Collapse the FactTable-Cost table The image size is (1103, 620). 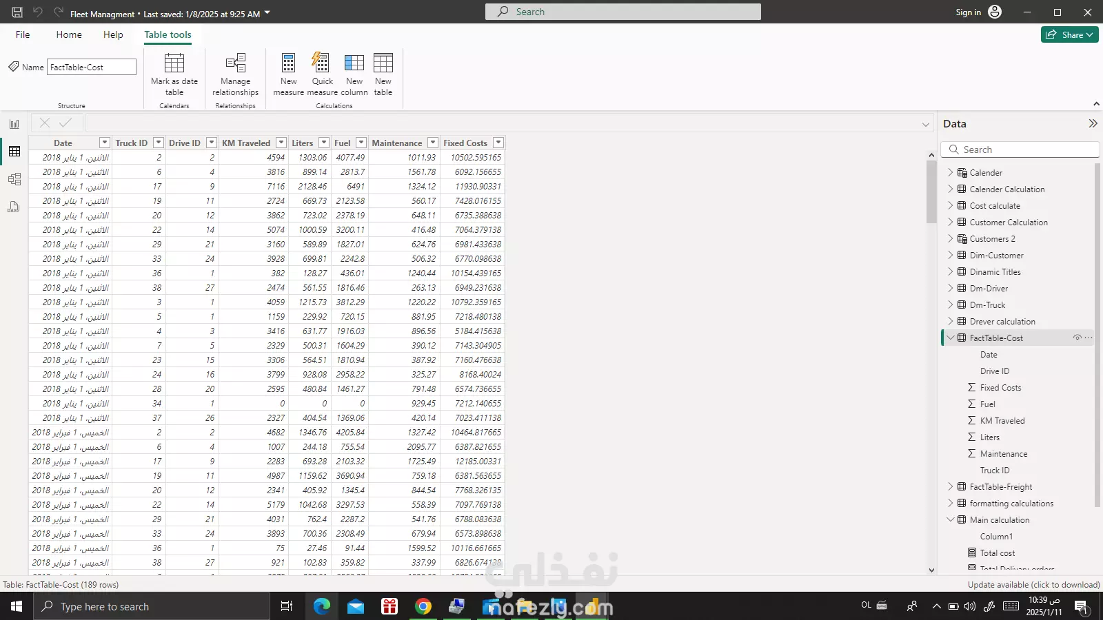pyautogui.click(x=951, y=338)
